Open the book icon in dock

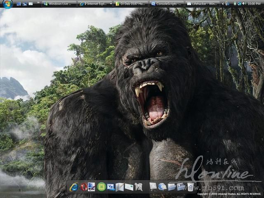pyautogui.click(x=120, y=187)
